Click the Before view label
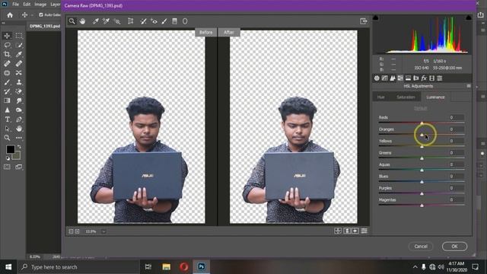 206,32
